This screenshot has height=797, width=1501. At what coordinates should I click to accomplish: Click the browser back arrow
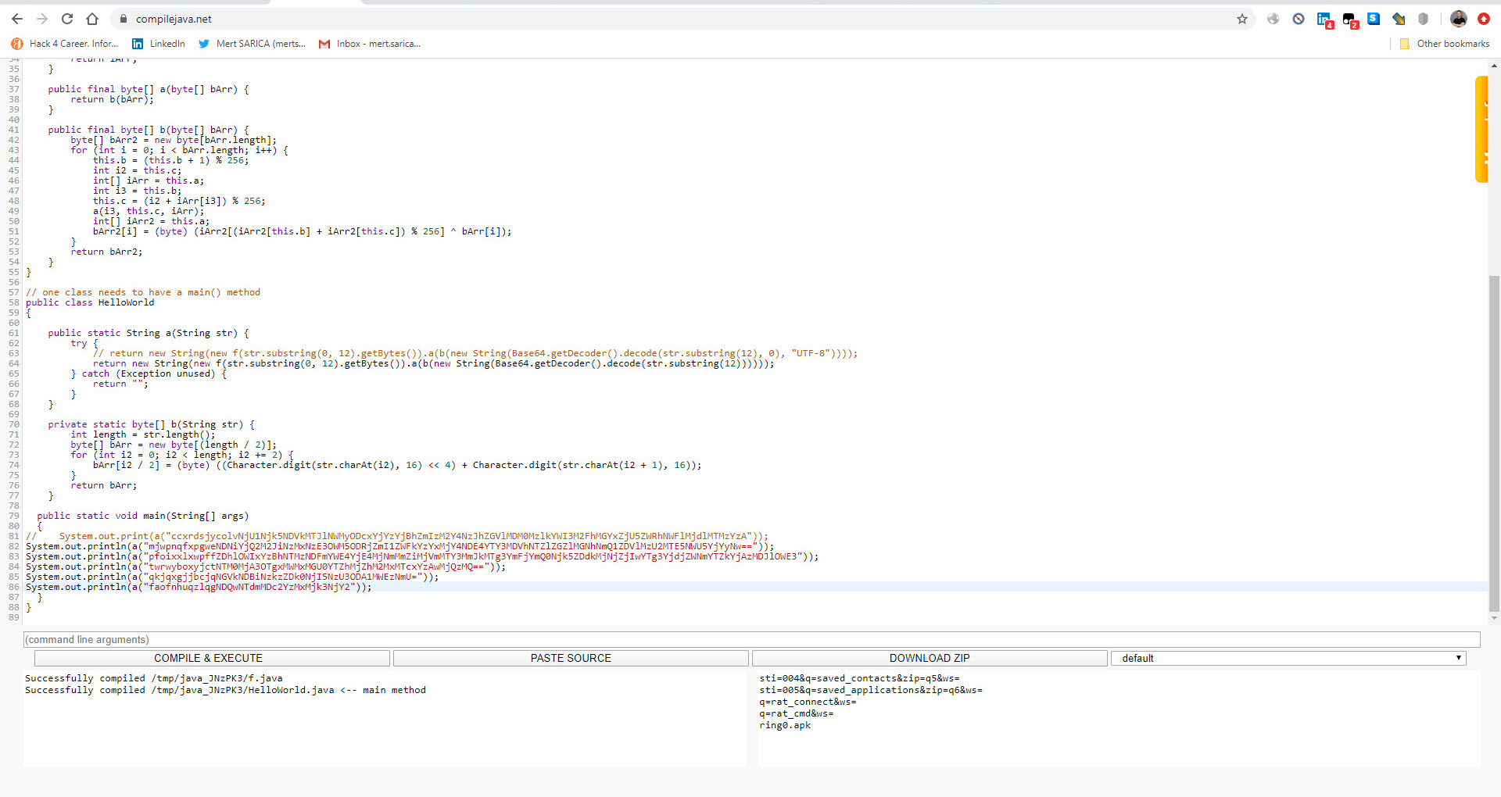point(17,19)
